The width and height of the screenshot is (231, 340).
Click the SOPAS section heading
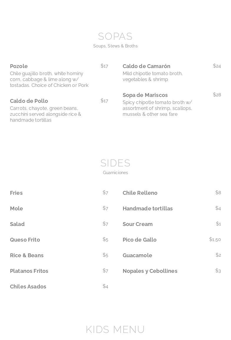coord(115,36)
